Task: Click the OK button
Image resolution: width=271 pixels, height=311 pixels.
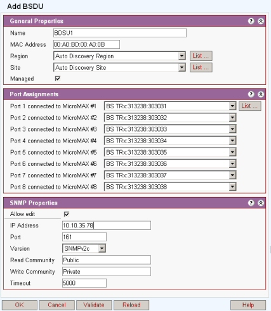Action: coord(20,305)
